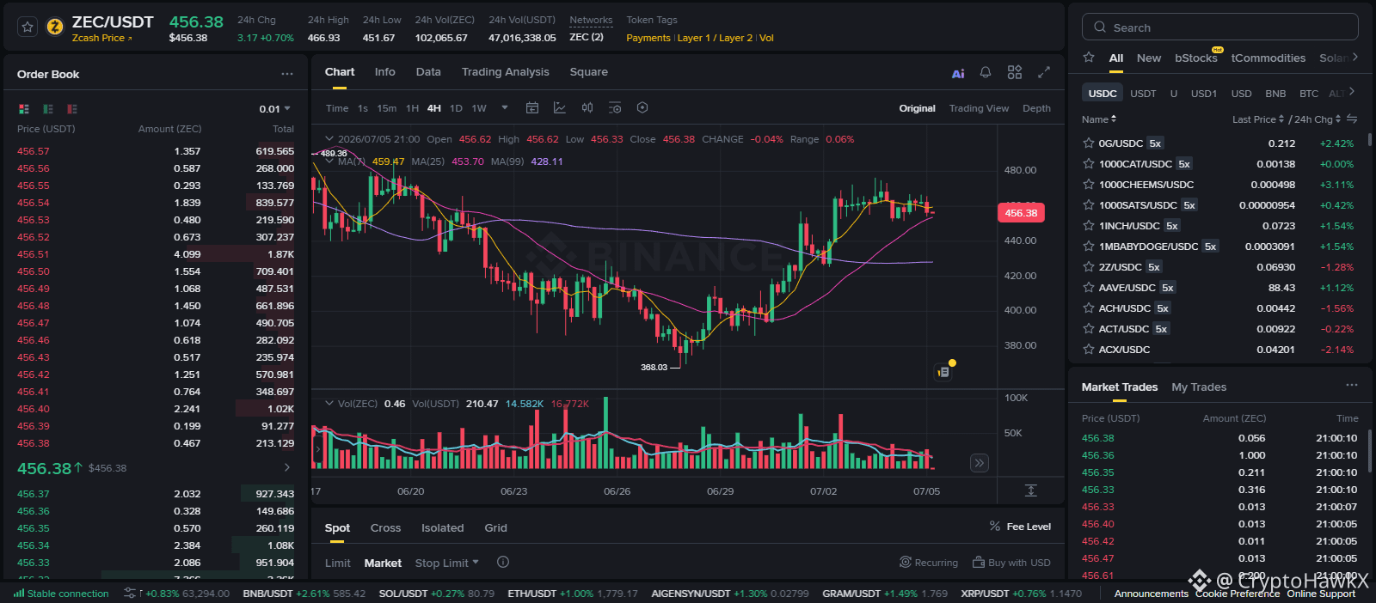
Task: Select the 15m time interval
Action: click(387, 108)
